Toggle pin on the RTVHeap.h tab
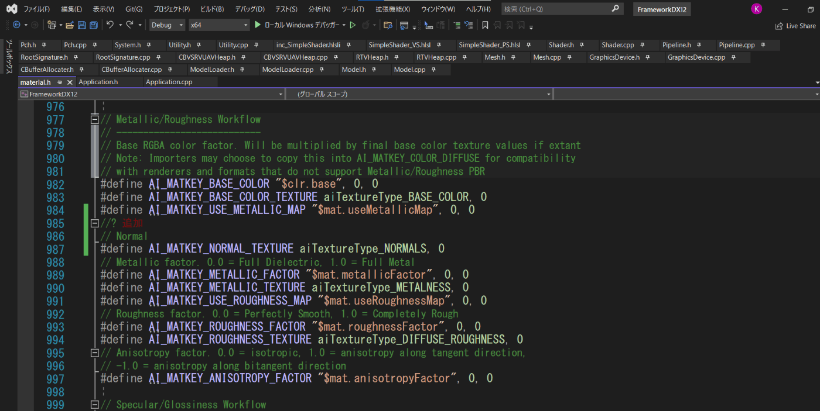This screenshot has height=411, width=820. 396,57
